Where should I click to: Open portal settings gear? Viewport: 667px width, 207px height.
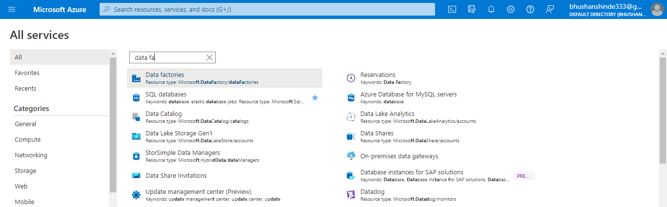[x=511, y=9]
